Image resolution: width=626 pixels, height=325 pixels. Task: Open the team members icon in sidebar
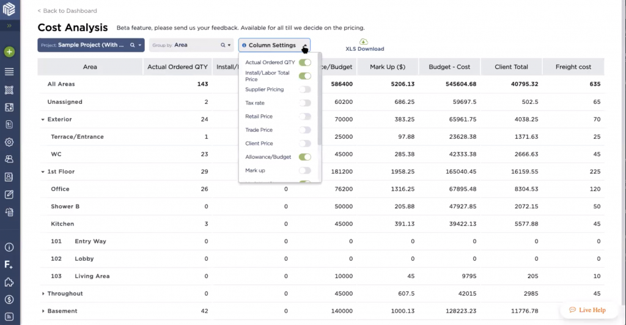coord(9,159)
